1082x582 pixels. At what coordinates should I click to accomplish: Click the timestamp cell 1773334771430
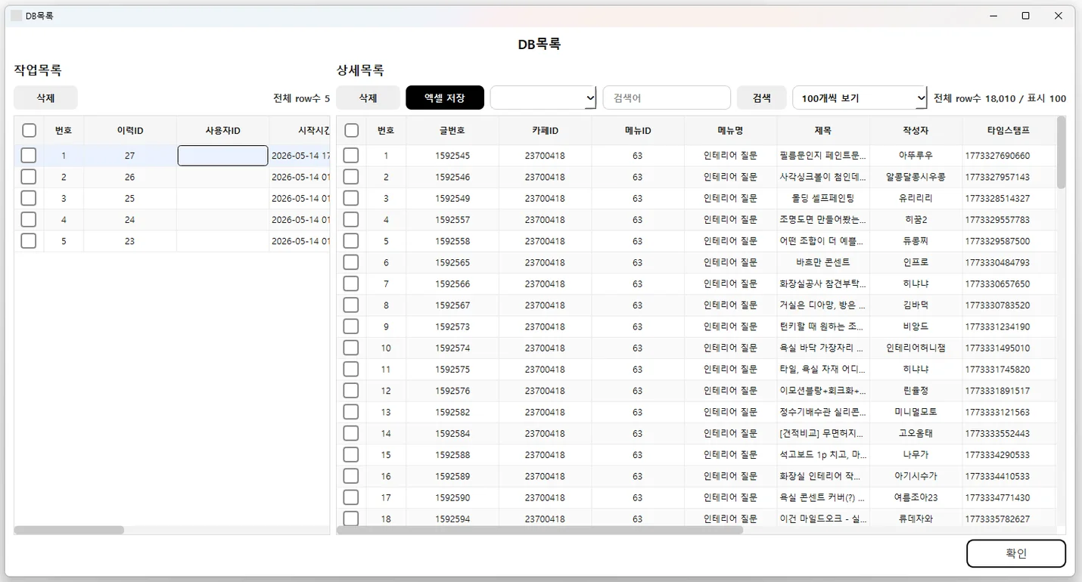point(1009,497)
